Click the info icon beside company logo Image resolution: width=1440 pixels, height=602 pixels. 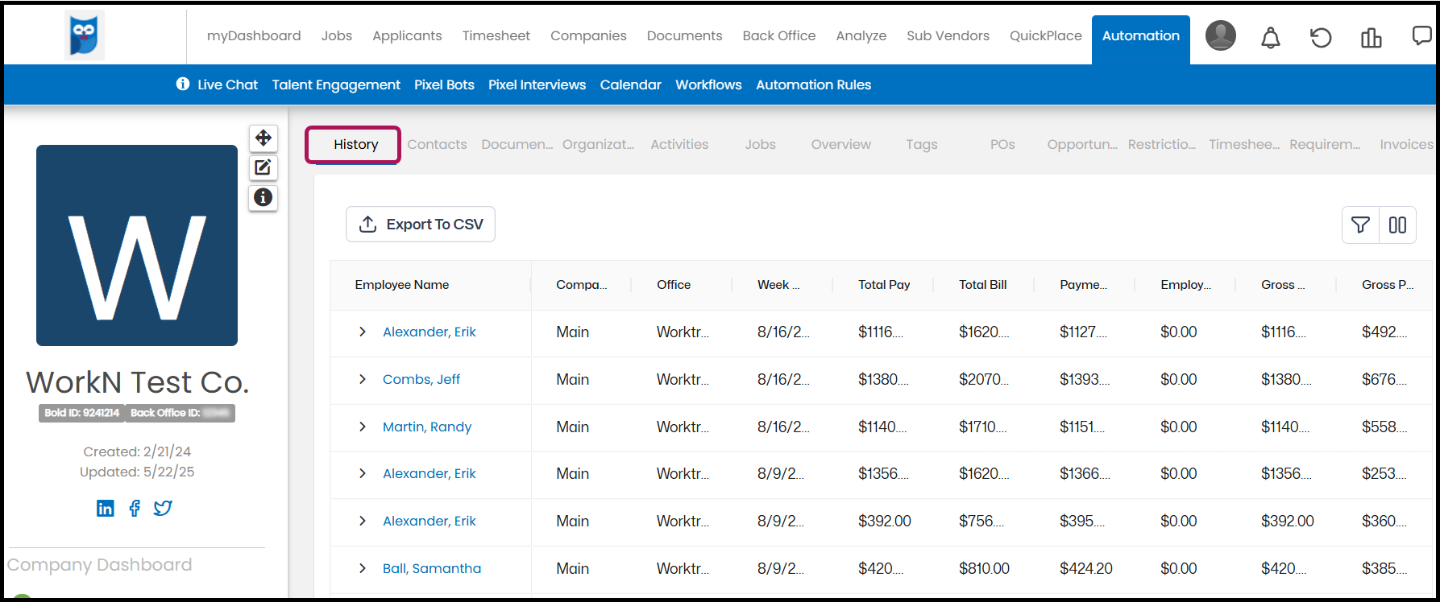click(264, 197)
